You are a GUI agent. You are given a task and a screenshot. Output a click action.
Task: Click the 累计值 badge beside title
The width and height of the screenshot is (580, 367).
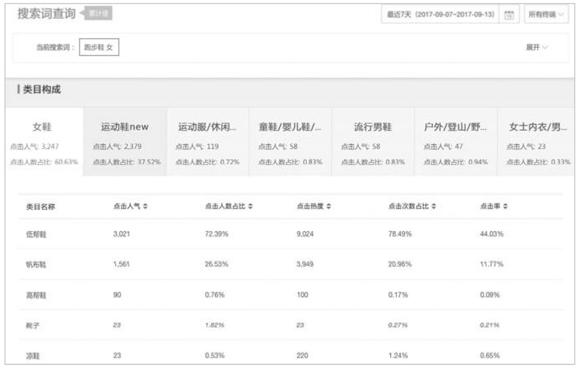[98, 14]
